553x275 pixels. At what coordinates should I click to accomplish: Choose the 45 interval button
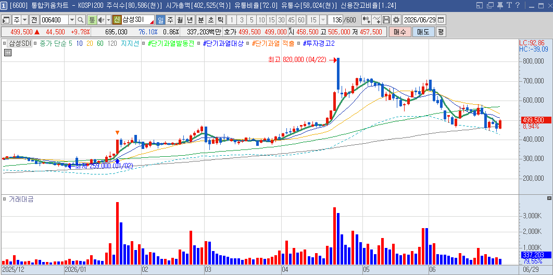pyautogui.click(x=291, y=20)
